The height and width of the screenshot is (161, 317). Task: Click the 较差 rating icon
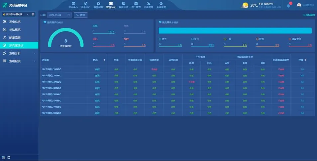[x=258, y=39]
